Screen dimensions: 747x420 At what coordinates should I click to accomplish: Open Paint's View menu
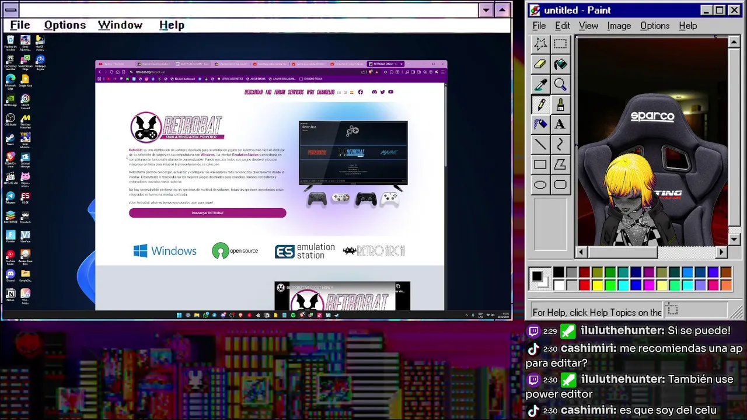click(588, 26)
